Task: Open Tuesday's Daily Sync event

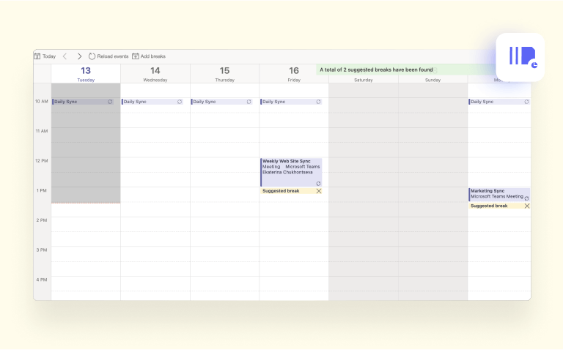Action: click(x=83, y=102)
